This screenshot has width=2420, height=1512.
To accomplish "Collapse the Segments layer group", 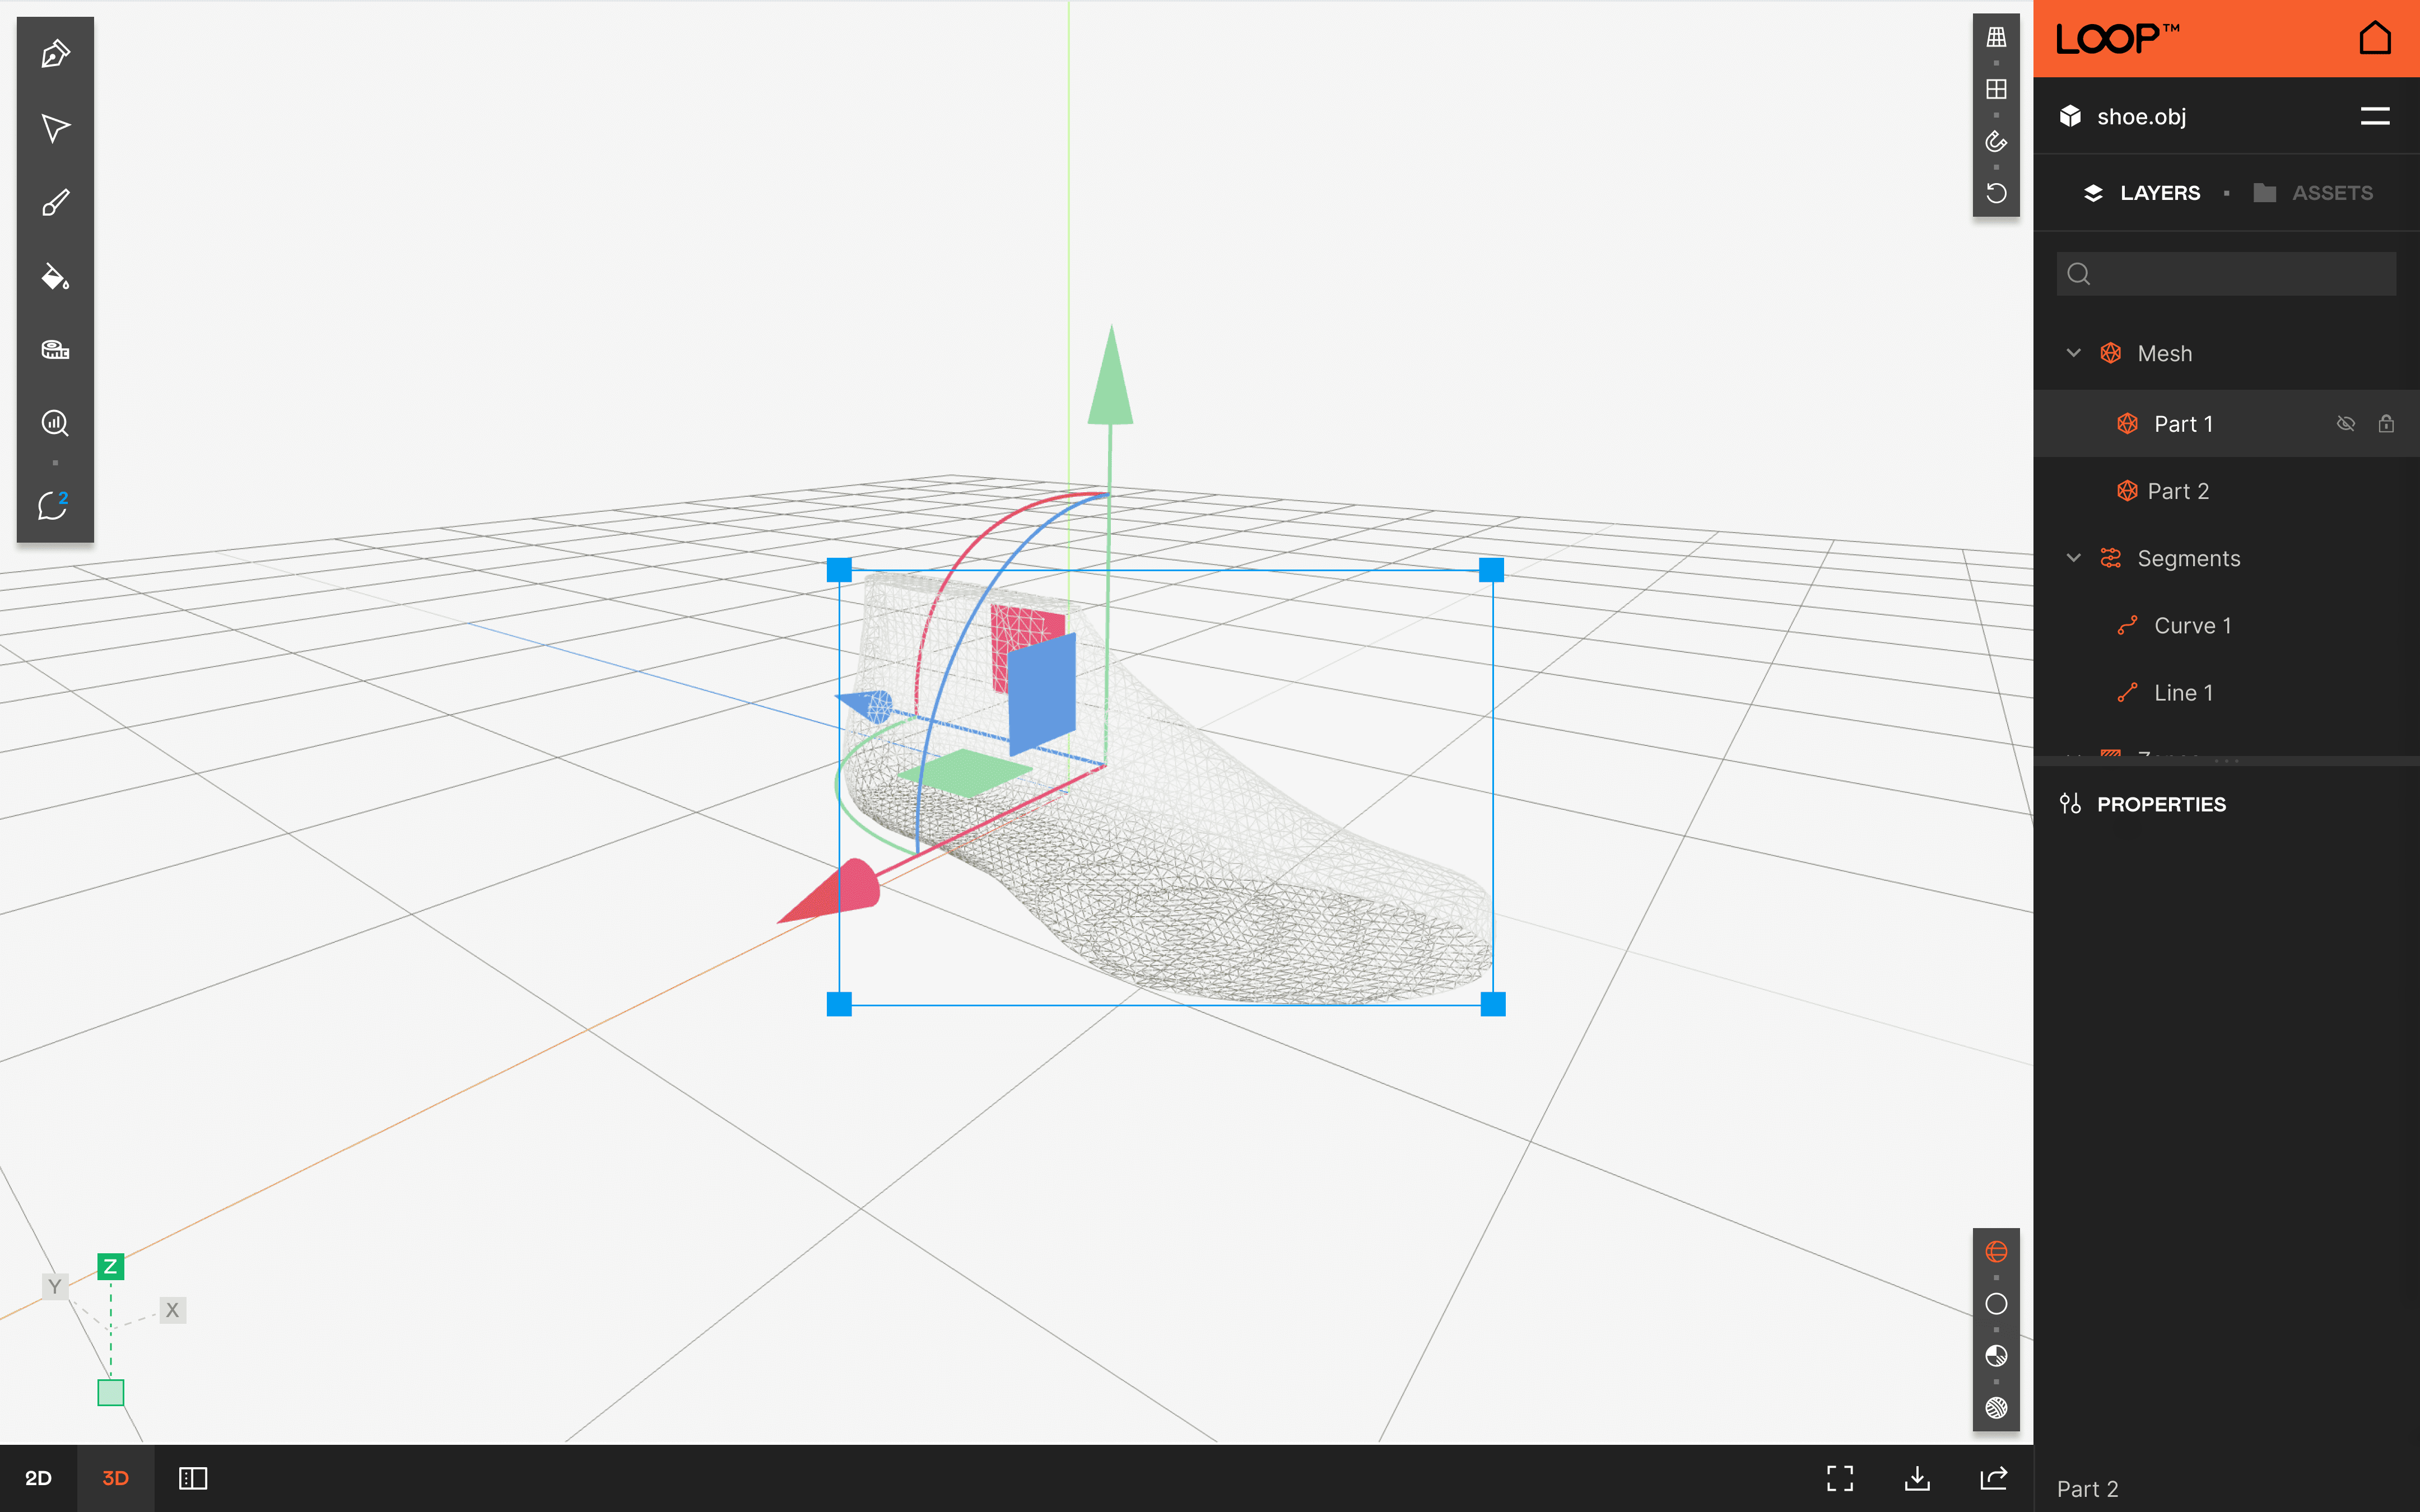I will point(2074,558).
